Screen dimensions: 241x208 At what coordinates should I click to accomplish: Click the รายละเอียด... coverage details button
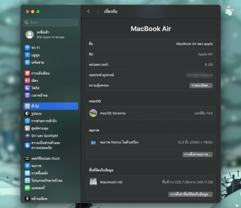point(201,85)
